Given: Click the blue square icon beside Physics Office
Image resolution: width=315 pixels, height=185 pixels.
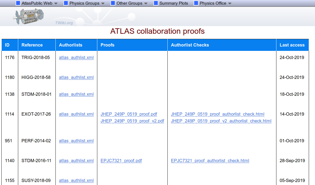Looking at the screenshot, I should 196,3.
